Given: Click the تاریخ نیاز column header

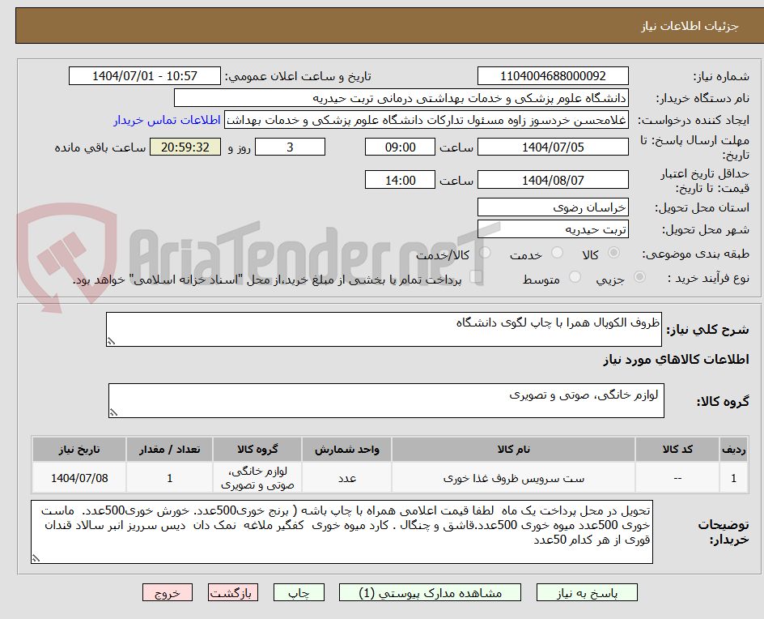Looking at the screenshot, I should [x=79, y=449].
